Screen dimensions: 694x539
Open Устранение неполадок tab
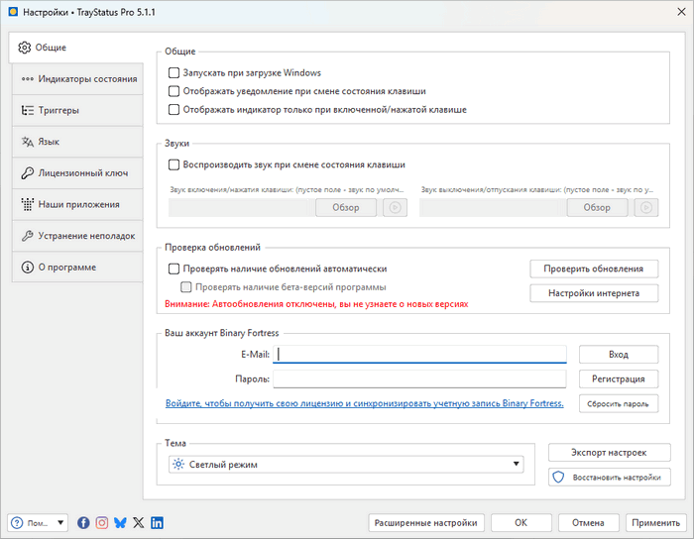pyautogui.click(x=77, y=236)
